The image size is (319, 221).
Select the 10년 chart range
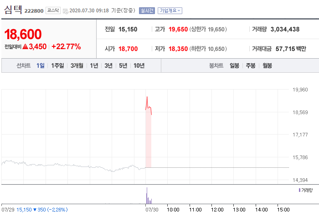[x=139, y=65]
